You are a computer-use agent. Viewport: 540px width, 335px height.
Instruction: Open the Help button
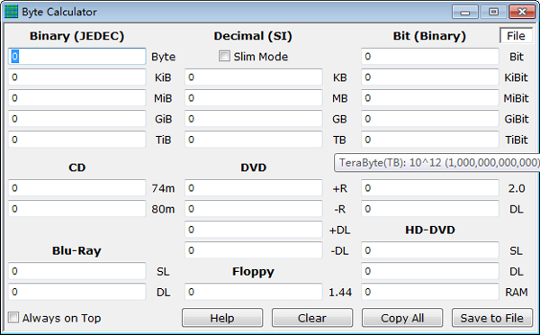click(x=222, y=318)
